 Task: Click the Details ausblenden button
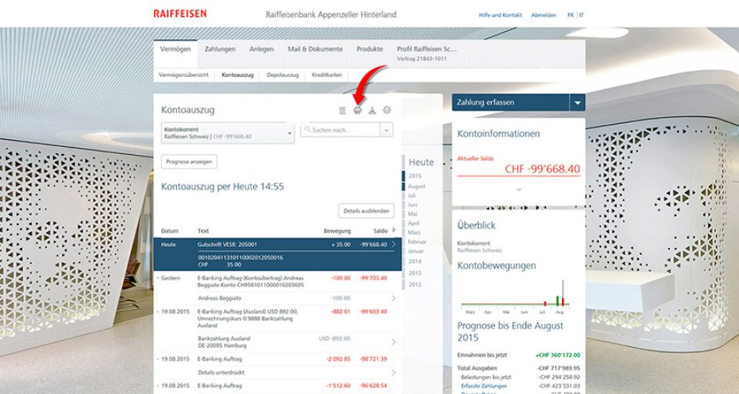[x=367, y=211]
